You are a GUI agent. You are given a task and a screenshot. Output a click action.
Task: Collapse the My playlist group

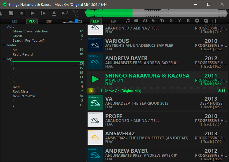tap(3, 59)
